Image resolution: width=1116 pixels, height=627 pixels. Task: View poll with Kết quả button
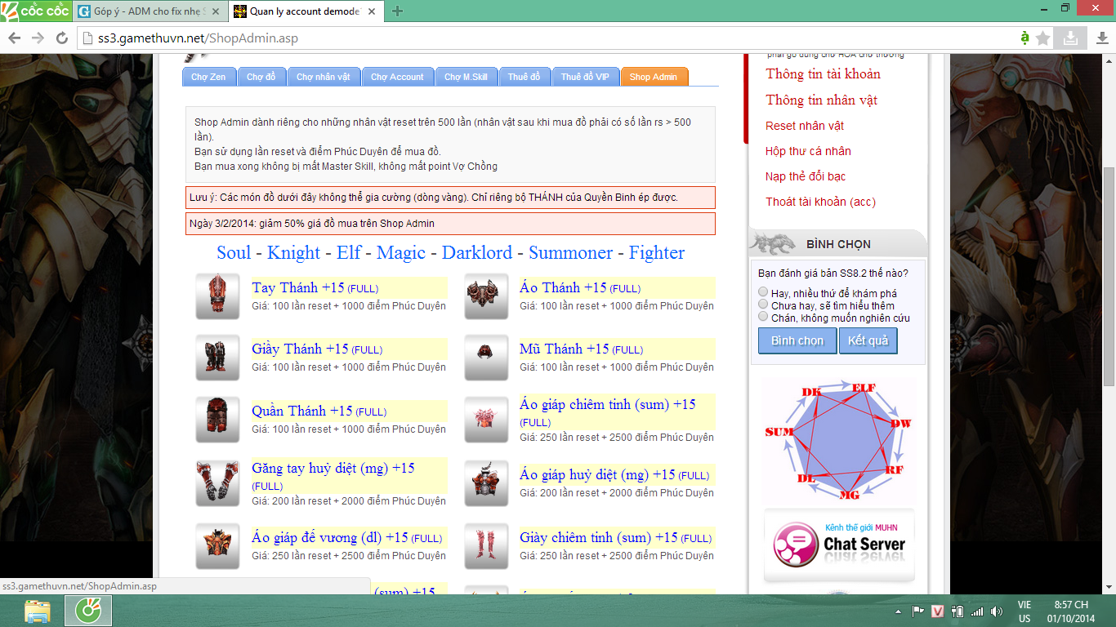click(x=868, y=340)
